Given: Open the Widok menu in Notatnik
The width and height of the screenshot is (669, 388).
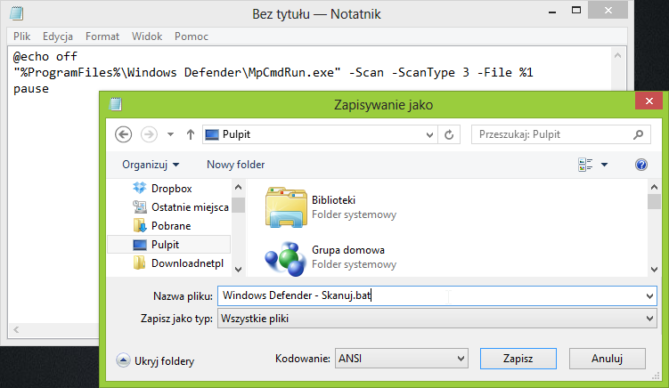Looking at the screenshot, I should pos(147,36).
